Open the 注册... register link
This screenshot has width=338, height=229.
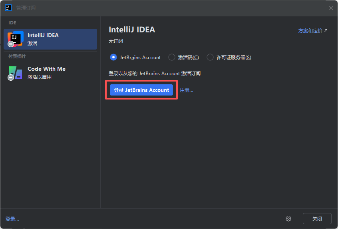coord(187,90)
